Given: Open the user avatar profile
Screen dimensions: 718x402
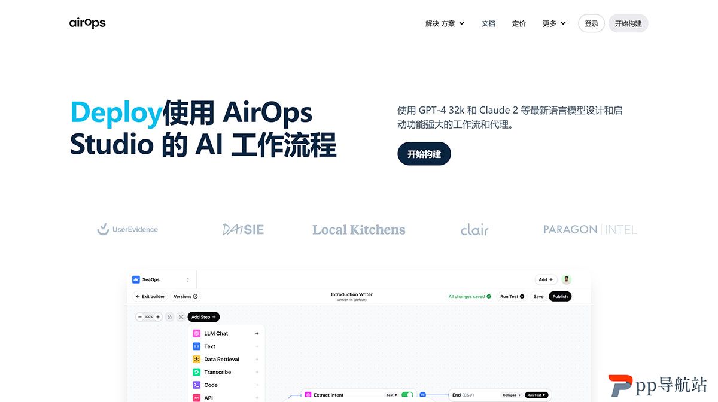Looking at the screenshot, I should tap(567, 279).
